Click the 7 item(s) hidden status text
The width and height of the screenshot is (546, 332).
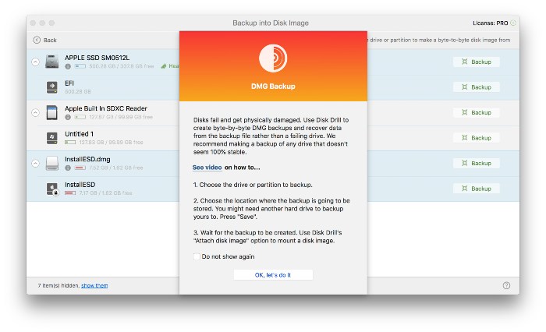tap(58, 285)
